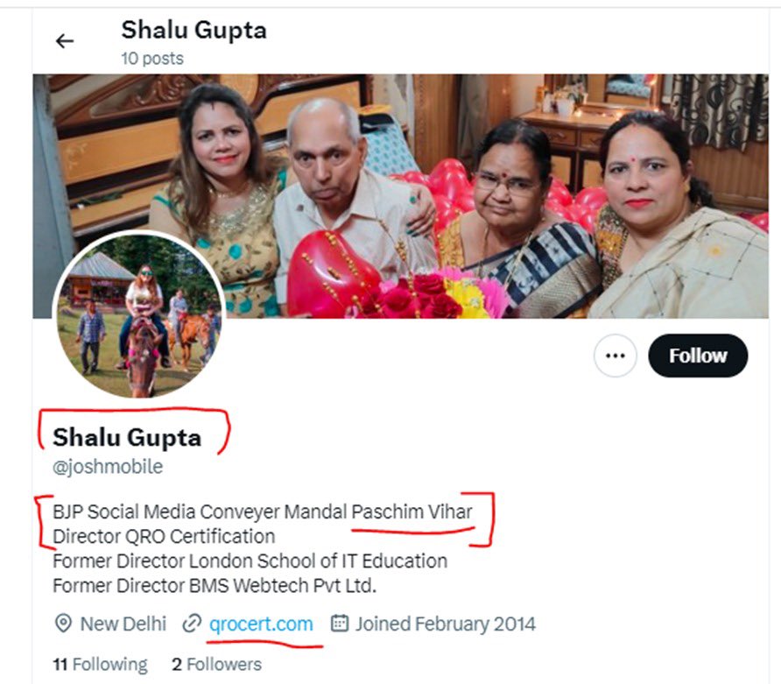Click the header title Shalu Gupta
This screenshot has height=684, width=781.
coord(193,31)
